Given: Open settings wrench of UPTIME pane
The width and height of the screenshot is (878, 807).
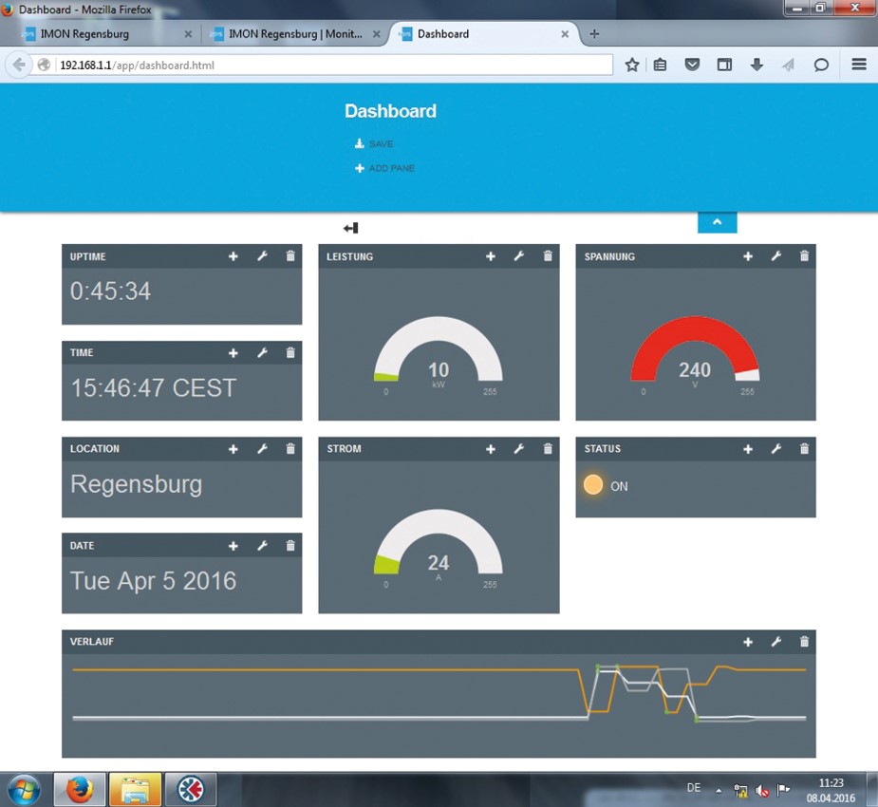Looking at the screenshot, I should pyautogui.click(x=262, y=256).
